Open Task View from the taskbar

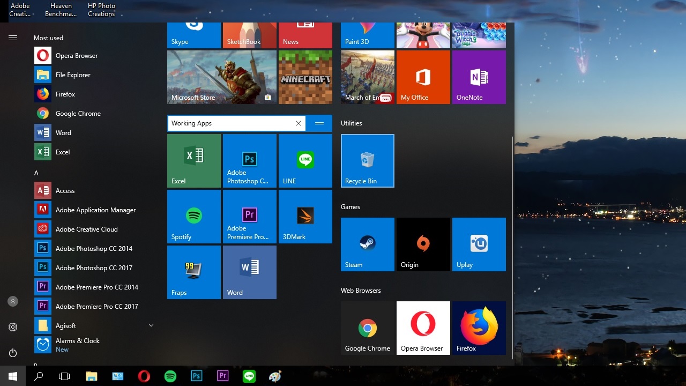tap(64, 376)
